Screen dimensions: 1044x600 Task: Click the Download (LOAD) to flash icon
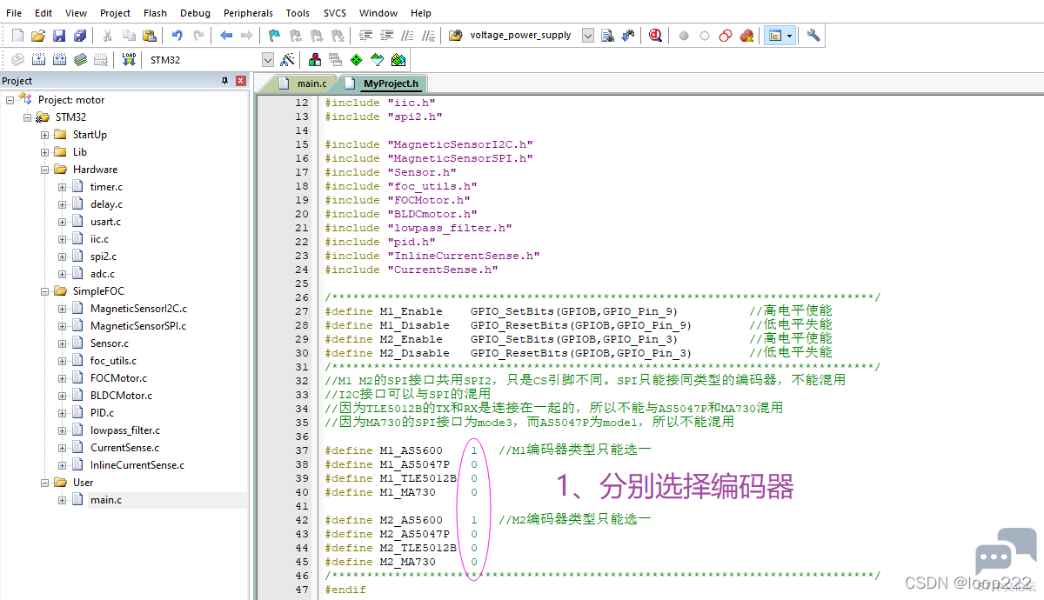point(129,60)
